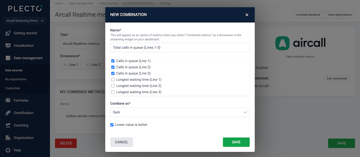The image size is (360, 157).
Task: Check Longest waiting time (Line 3)
Action: (x=113, y=92)
